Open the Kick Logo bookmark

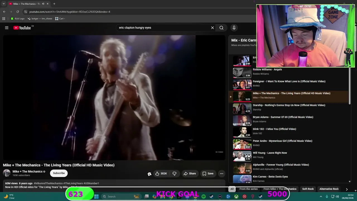point(18,19)
